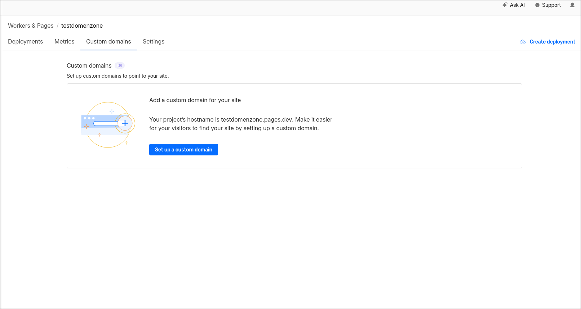Click the 'Add a custom domain for your site' heading

pyautogui.click(x=195, y=100)
